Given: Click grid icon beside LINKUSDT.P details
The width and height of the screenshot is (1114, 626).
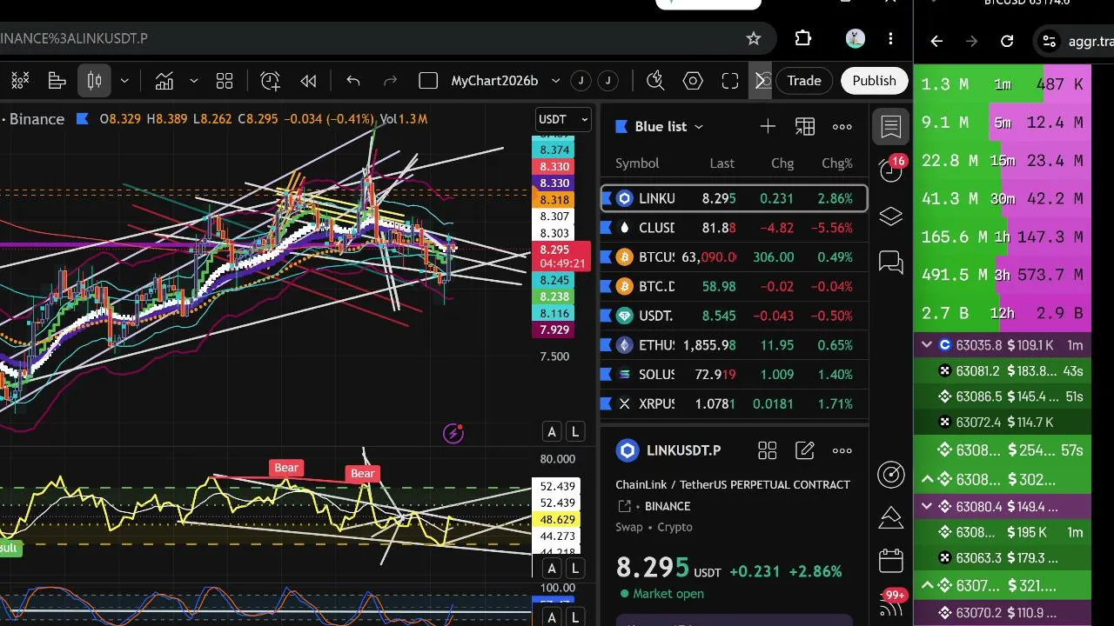Looking at the screenshot, I should (767, 450).
